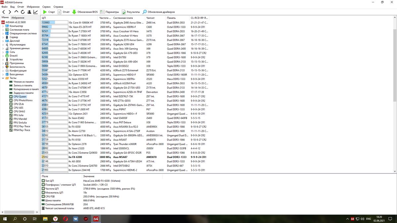The image size is (397, 223).
Task: Open Результаты from the toolbar
Action: point(131,12)
